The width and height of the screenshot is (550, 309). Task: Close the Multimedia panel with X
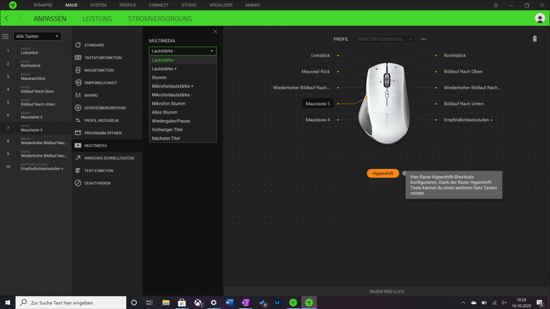tap(215, 31)
